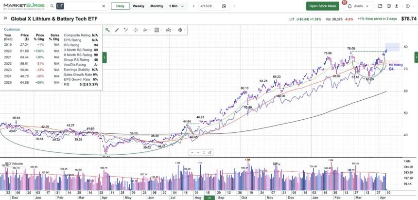Expand the candlestick style dropdown arrow
Image resolution: width=418 pixels, height=200 pixels.
pyautogui.click(x=173, y=30)
